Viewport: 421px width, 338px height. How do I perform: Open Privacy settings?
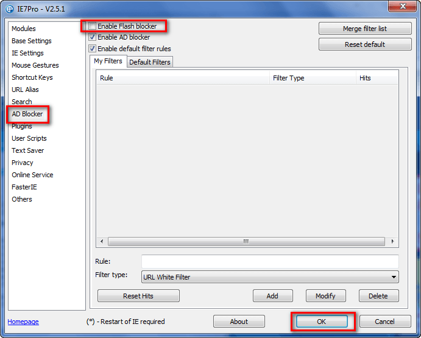(23, 163)
